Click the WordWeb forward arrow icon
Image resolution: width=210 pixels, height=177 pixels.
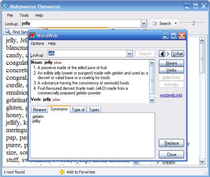168,54
